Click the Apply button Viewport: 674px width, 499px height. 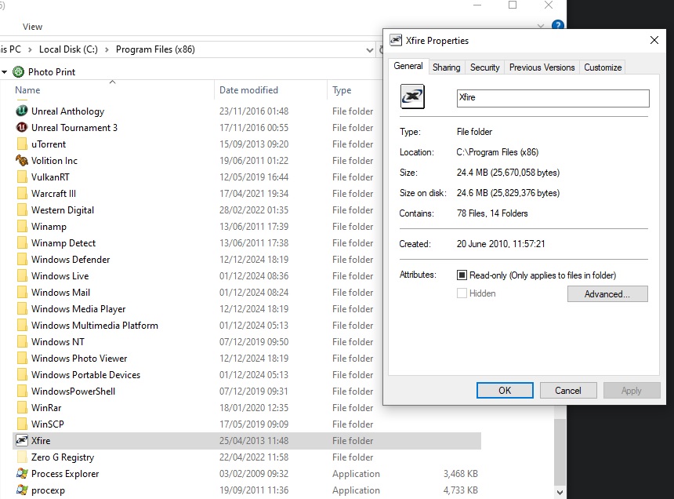(631, 390)
